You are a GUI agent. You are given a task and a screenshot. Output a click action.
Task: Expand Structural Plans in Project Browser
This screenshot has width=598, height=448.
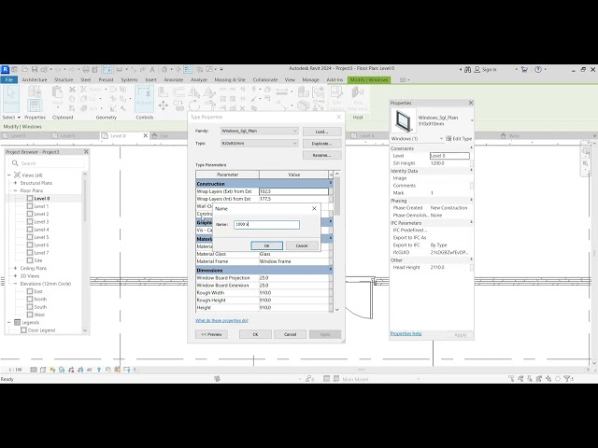(15, 183)
